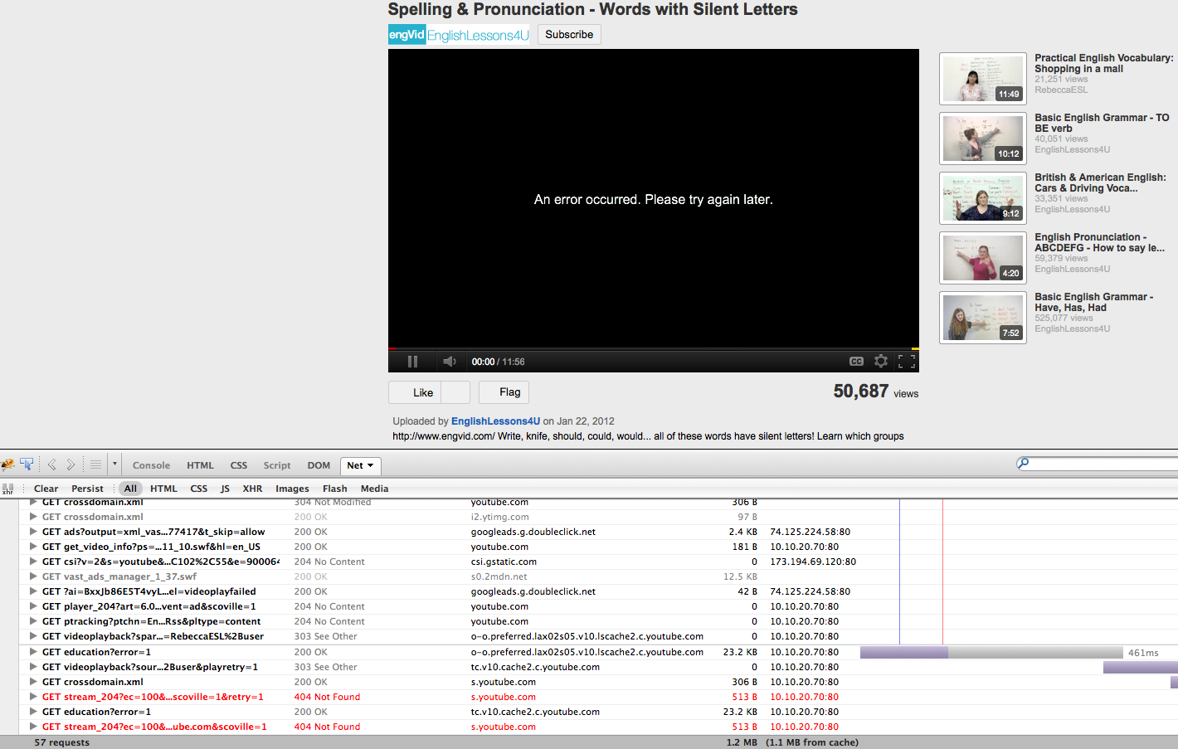Expand GET vast_ads_manager_1_37.swf request
Viewport: 1178px width, 749px height.
click(x=33, y=576)
